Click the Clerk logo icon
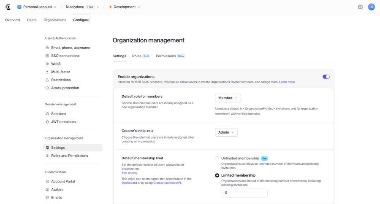This screenshot has width=380, height=204. pyautogui.click(x=8, y=7)
